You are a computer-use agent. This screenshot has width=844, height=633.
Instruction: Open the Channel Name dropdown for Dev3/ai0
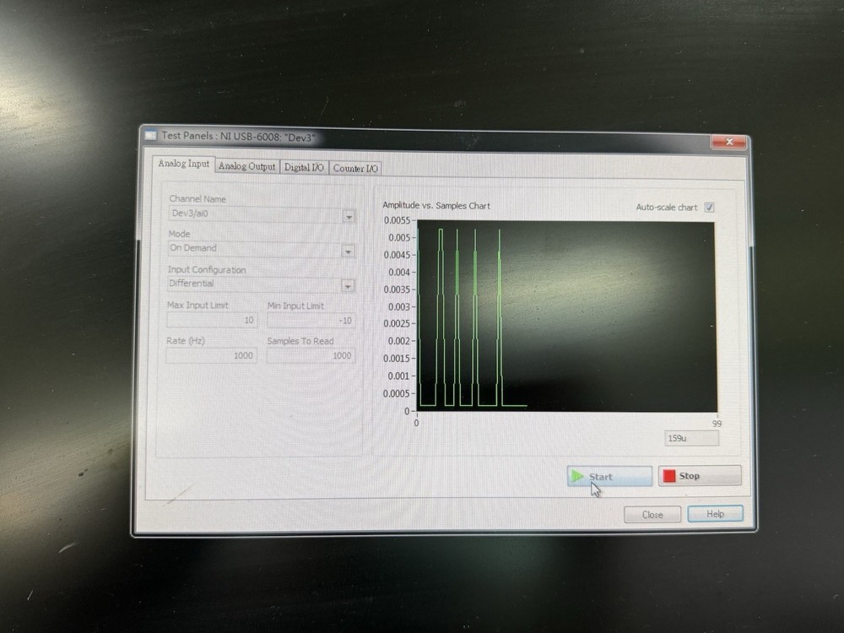[349, 216]
